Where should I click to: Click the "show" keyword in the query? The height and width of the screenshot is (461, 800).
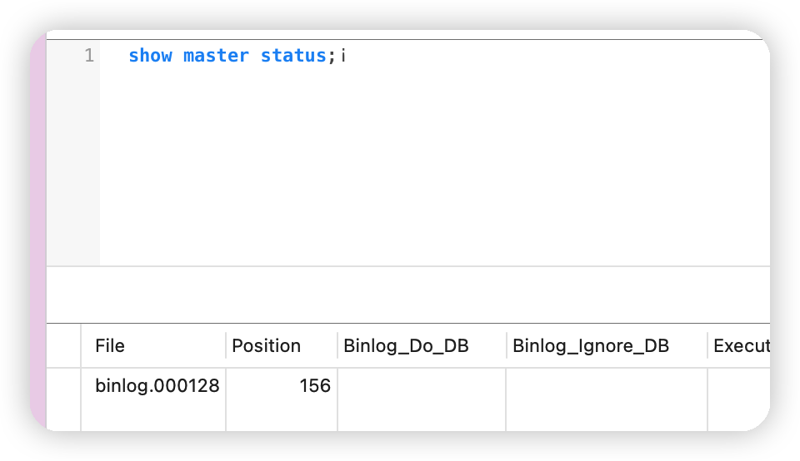click(x=151, y=55)
